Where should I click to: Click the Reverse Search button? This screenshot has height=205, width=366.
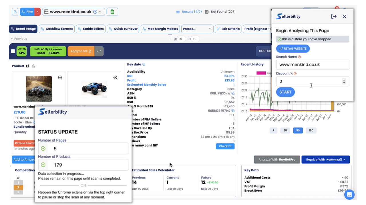pyautogui.click(x=24, y=143)
